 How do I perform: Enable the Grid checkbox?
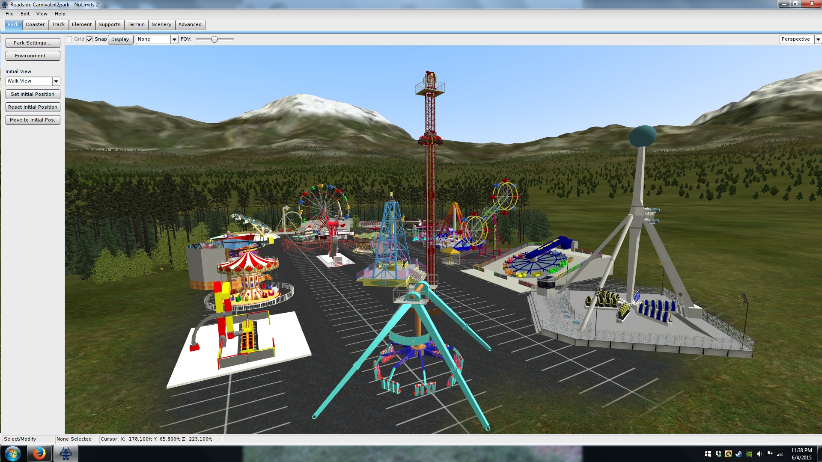(69, 39)
